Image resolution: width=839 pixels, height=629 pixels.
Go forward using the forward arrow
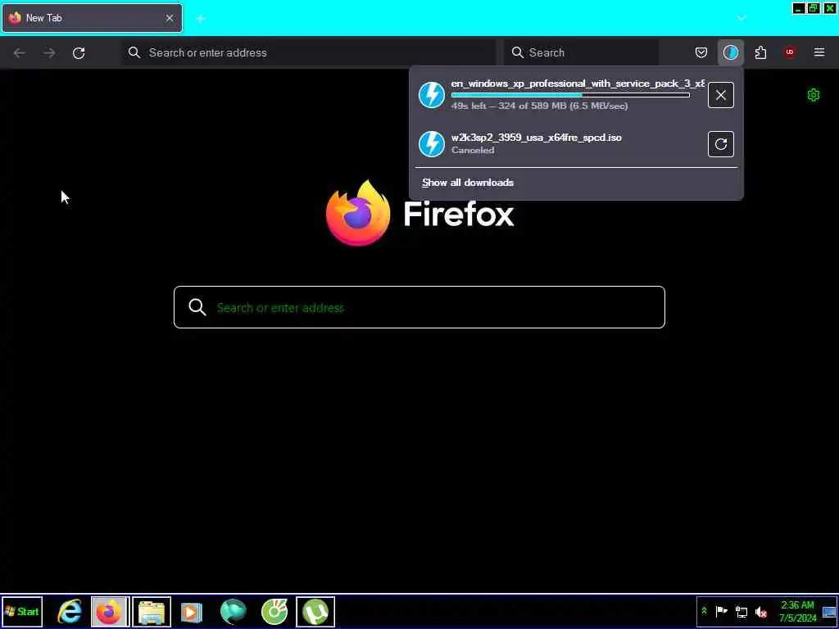click(x=49, y=52)
